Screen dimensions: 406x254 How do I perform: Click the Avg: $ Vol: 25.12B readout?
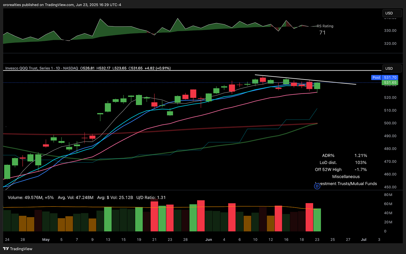click(x=115, y=198)
